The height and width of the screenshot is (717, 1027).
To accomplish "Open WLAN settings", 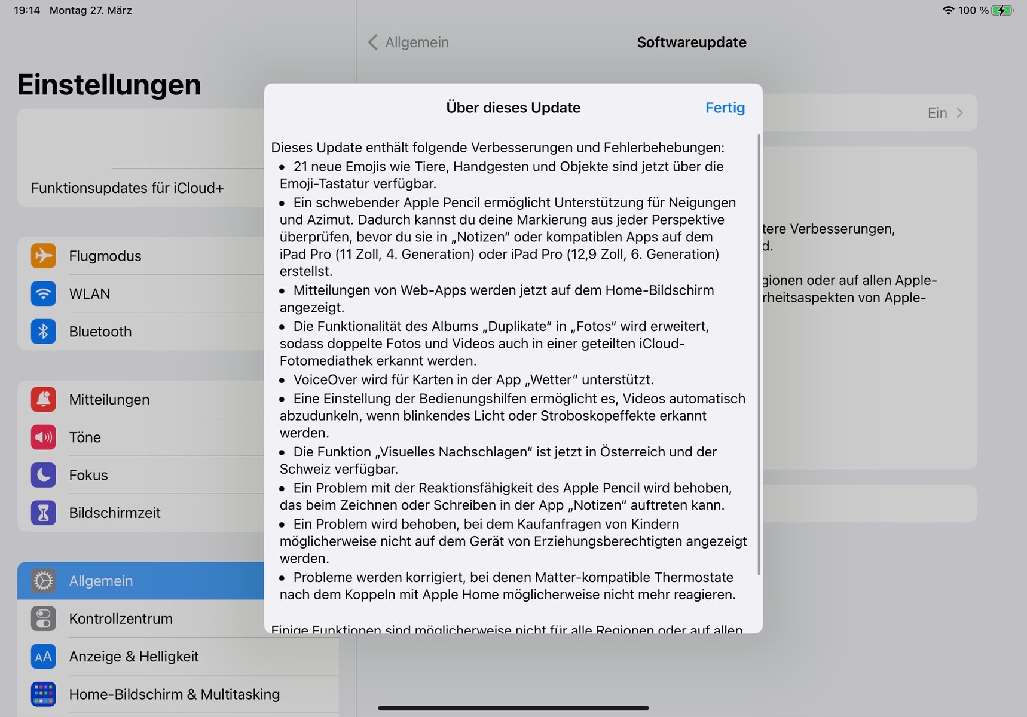I will click(141, 293).
